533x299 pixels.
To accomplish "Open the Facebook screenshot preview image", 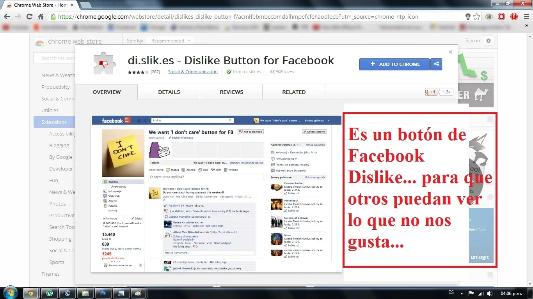I will (x=217, y=193).
